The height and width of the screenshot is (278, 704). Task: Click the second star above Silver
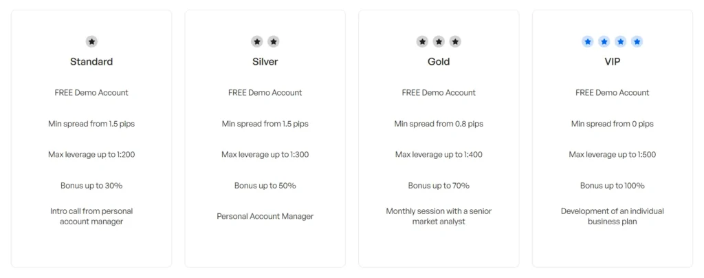coord(274,42)
